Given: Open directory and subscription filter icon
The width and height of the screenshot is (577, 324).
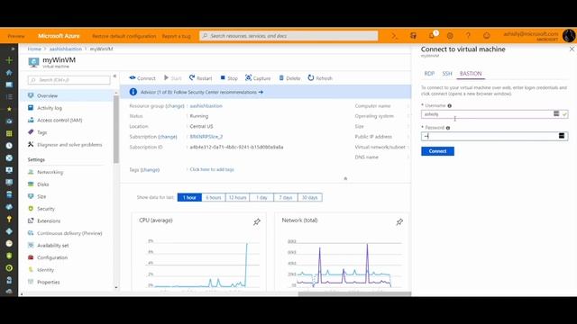Looking at the screenshot, I should (413, 36).
